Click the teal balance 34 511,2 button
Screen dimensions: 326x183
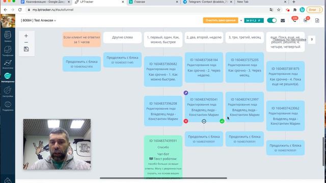tap(254, 20)
